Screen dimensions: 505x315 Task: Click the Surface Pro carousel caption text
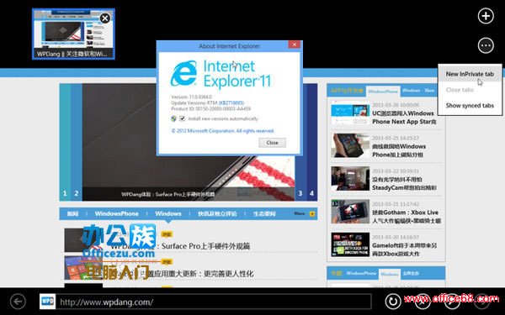[x=167, y=194]
